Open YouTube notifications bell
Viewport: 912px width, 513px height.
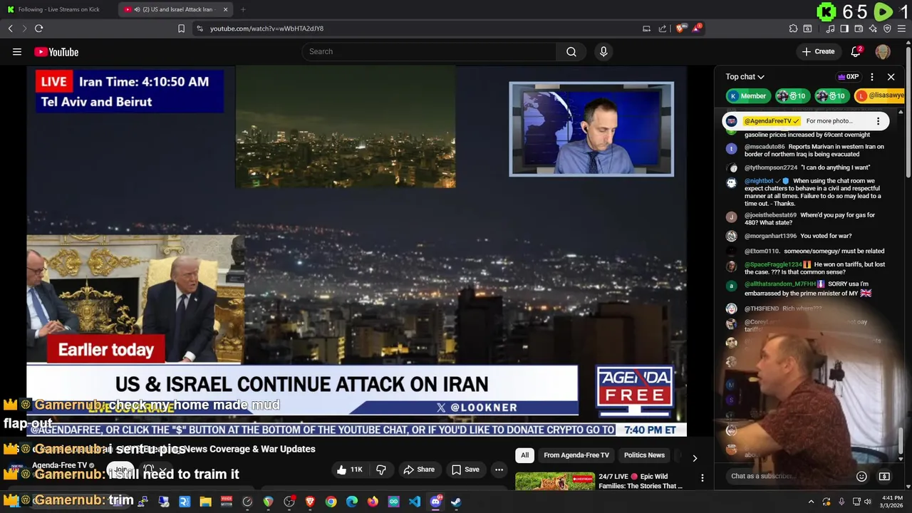coord(856,51)
